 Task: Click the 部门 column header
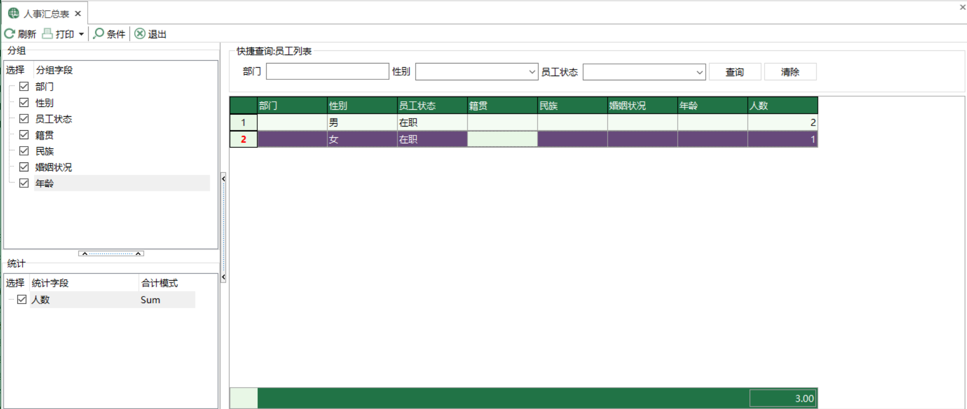coord(292,106)
